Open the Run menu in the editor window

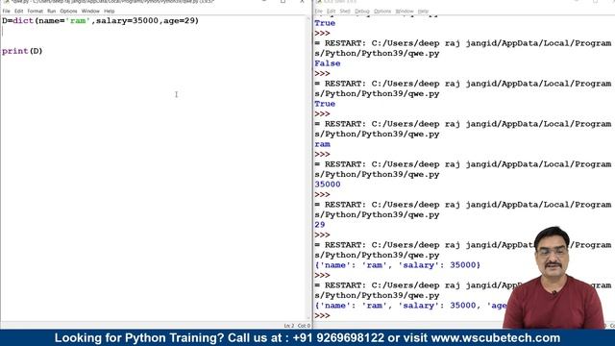coord(51,11)
